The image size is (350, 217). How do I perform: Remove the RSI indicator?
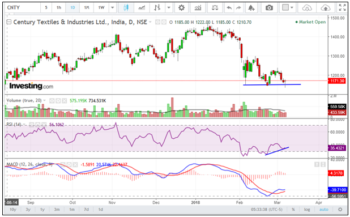(44, 125)
